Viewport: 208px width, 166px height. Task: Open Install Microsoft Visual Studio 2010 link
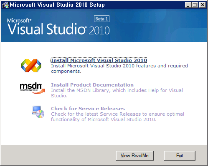coord(99,60)
